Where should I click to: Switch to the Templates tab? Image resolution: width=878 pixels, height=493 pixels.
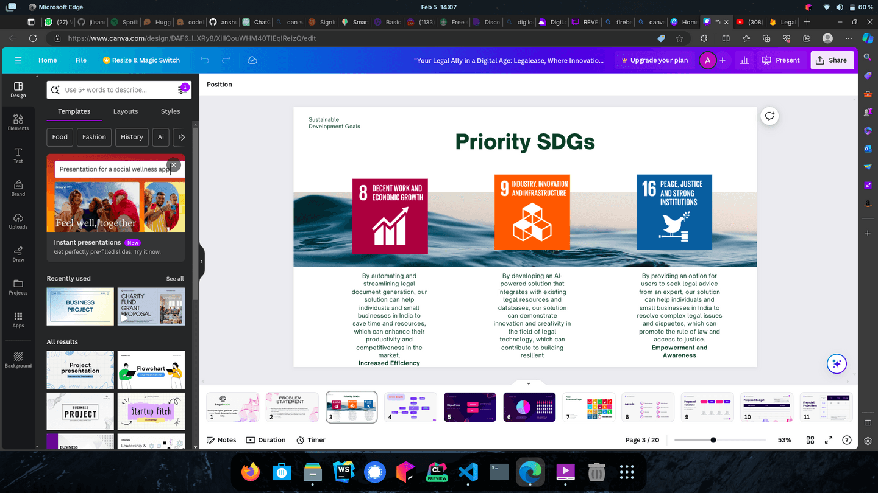[x=74, y=111]
